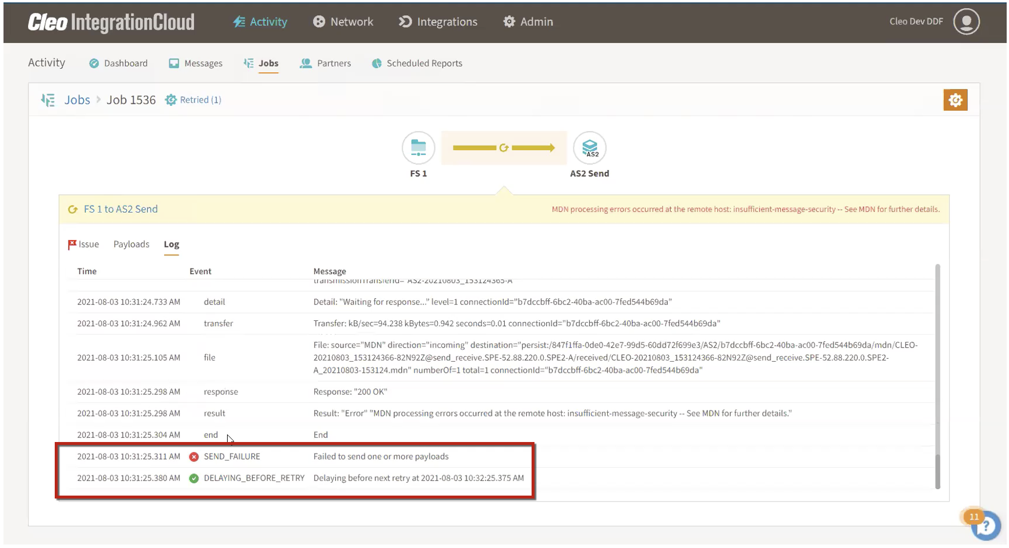Screen dimensions: 1009x548
Task: Open the Integrations top menu
Action: coord(438,22)
